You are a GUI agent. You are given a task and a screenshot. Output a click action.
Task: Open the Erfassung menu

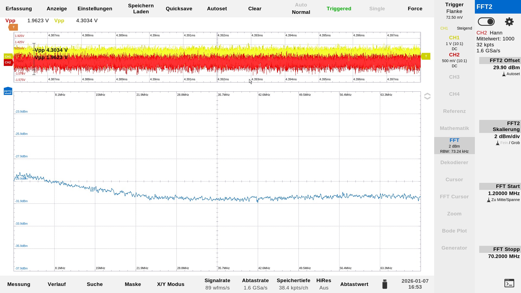[19, 9]
